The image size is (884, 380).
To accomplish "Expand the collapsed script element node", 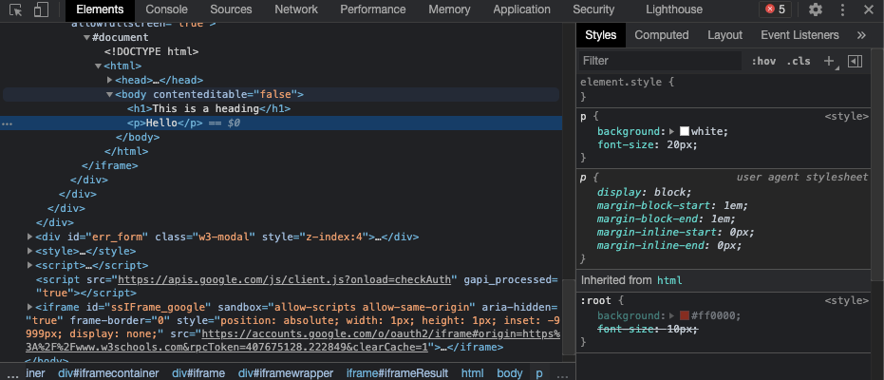I will [x=29, y=265].
